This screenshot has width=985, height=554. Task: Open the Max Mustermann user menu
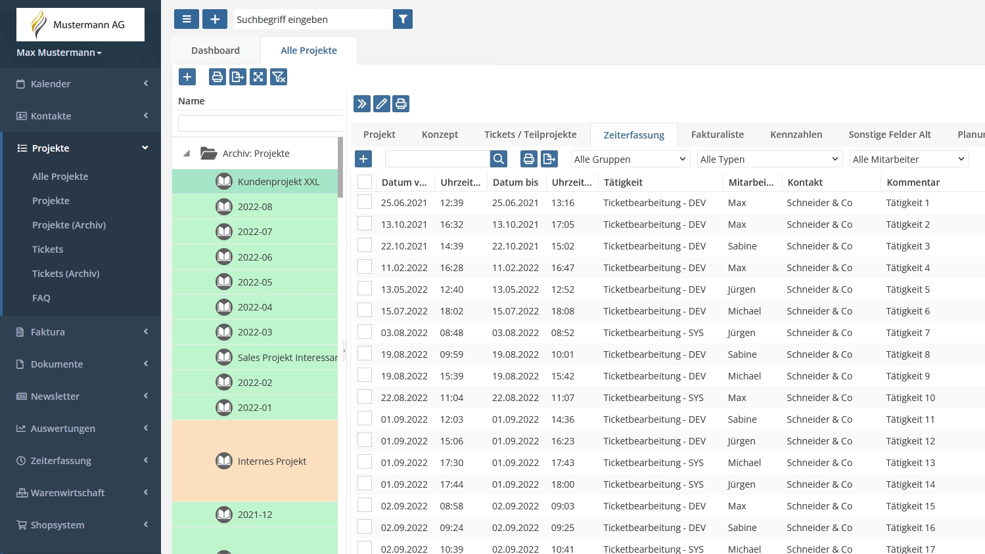[59, 53]
